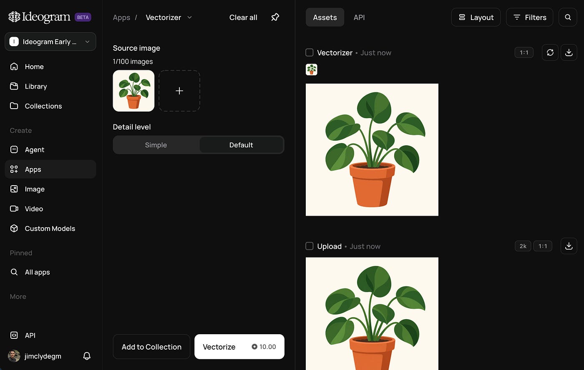Click the jimclydegm profile avatar

[x=14, y=356]
